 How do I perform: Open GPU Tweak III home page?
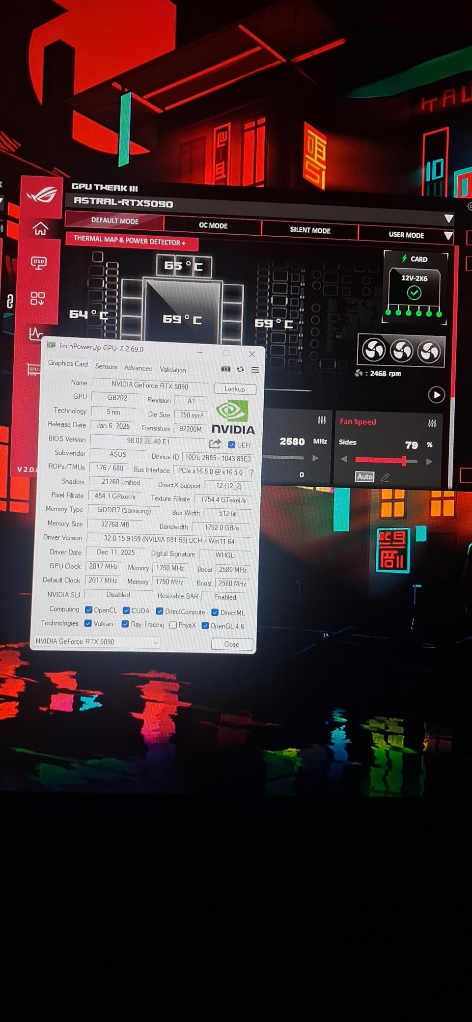40,229
